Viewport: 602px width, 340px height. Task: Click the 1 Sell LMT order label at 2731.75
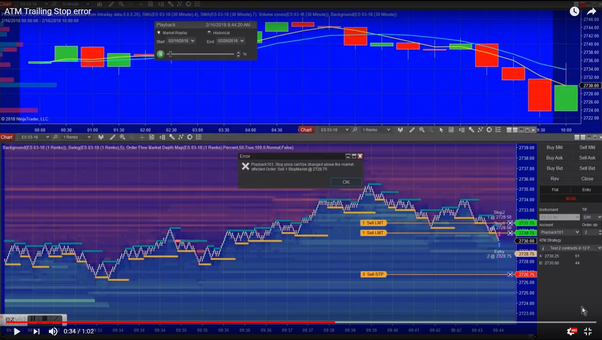click(x=373, y=223)
